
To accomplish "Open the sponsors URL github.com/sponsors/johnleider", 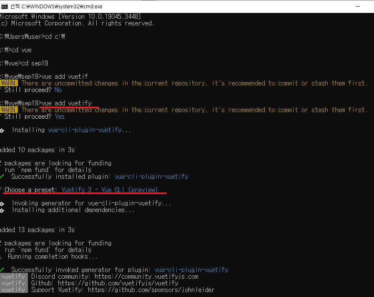I will click(151, 290).
